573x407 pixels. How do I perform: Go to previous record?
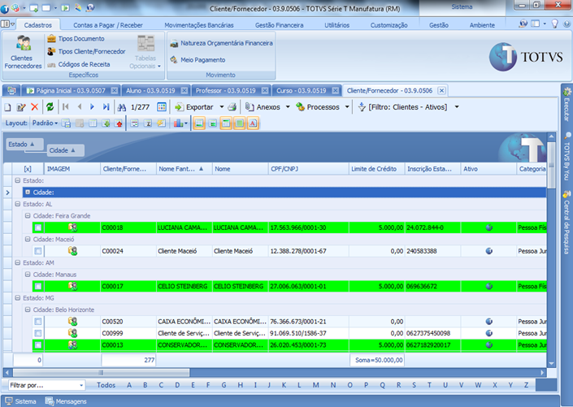tap(80, 106)
